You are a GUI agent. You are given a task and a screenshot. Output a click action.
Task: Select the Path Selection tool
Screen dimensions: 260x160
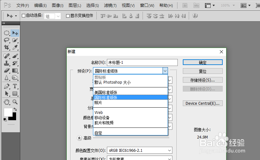[7, 93]
